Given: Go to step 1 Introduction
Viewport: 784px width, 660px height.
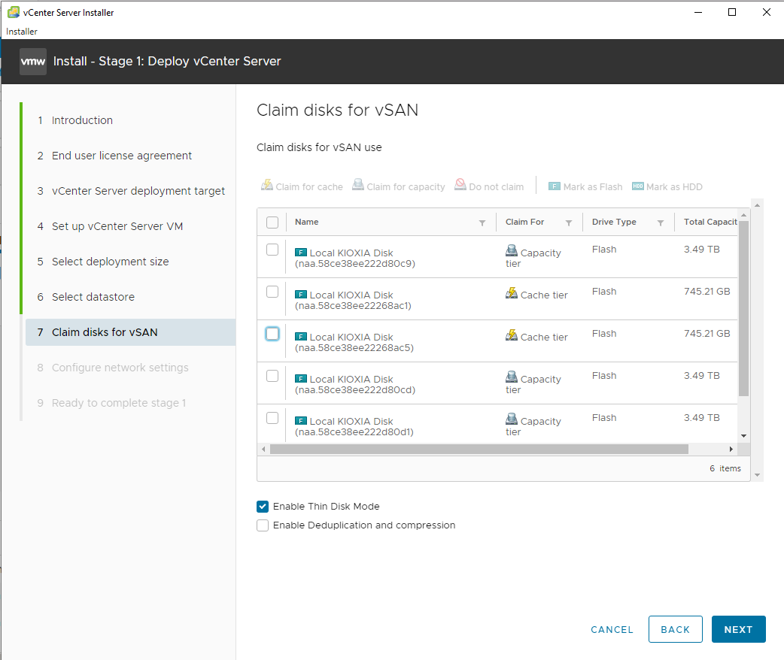Looking at the screenshot, I should (82, 120).
